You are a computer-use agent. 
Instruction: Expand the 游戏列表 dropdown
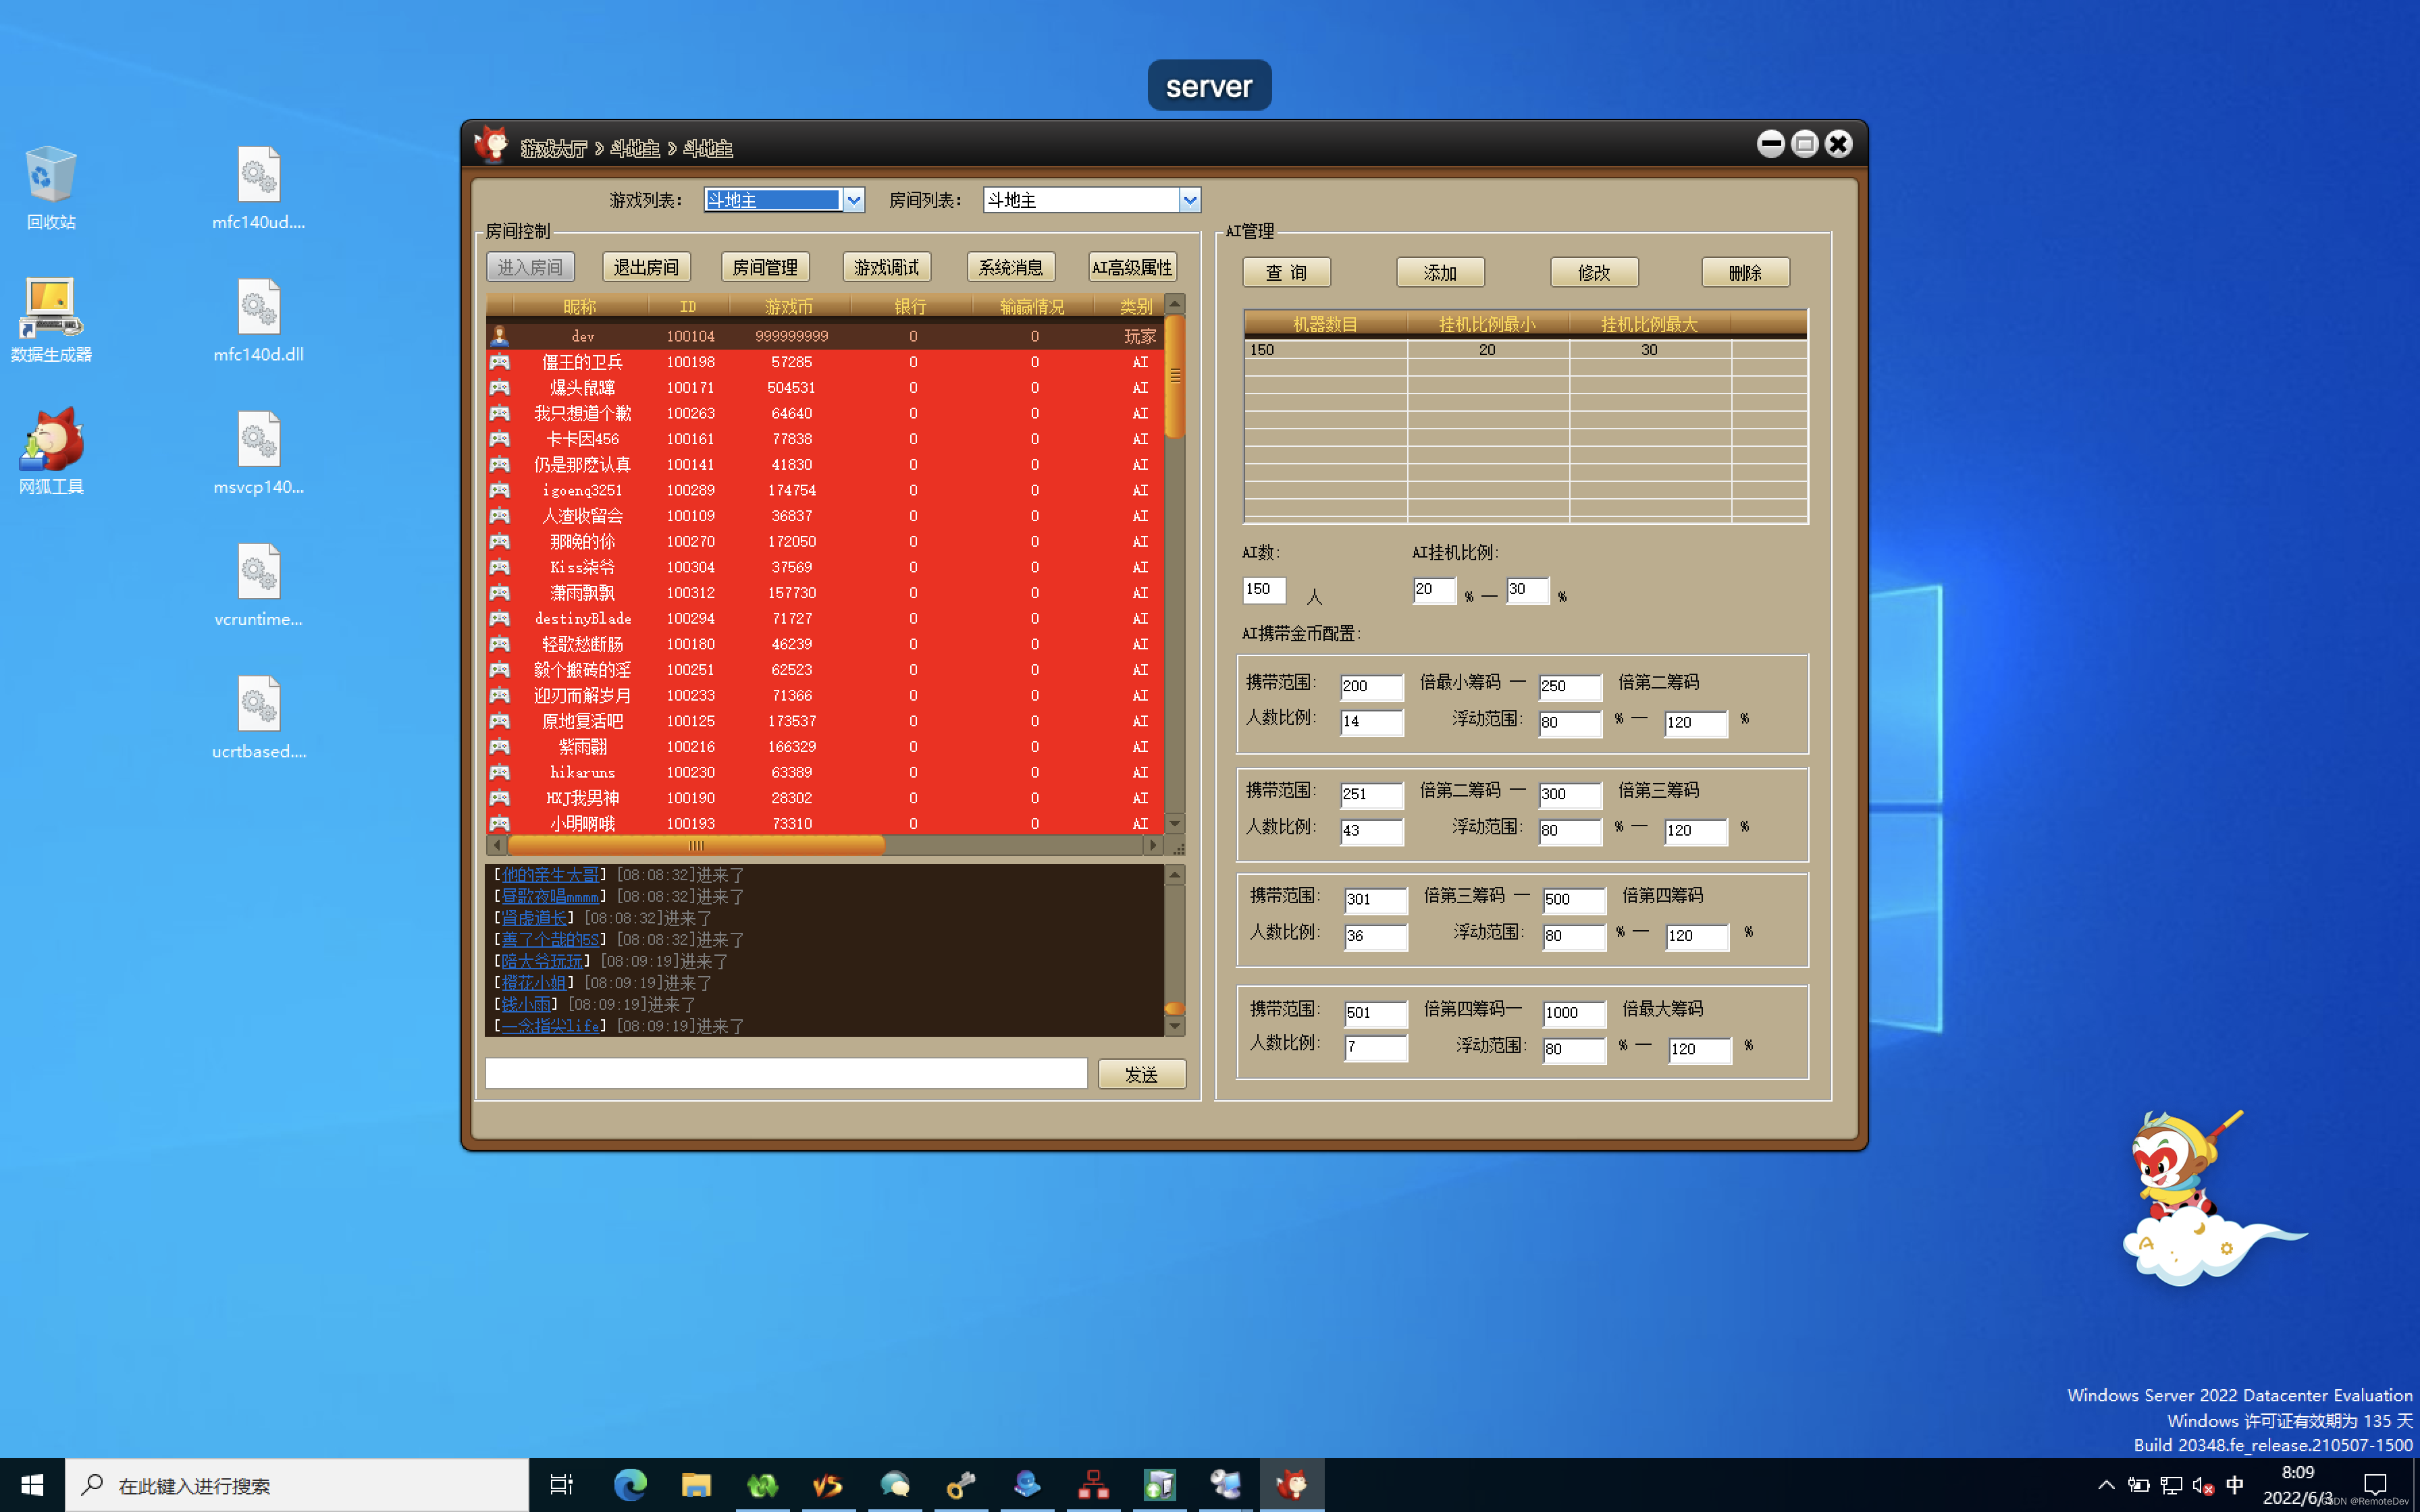click(853, 200)
